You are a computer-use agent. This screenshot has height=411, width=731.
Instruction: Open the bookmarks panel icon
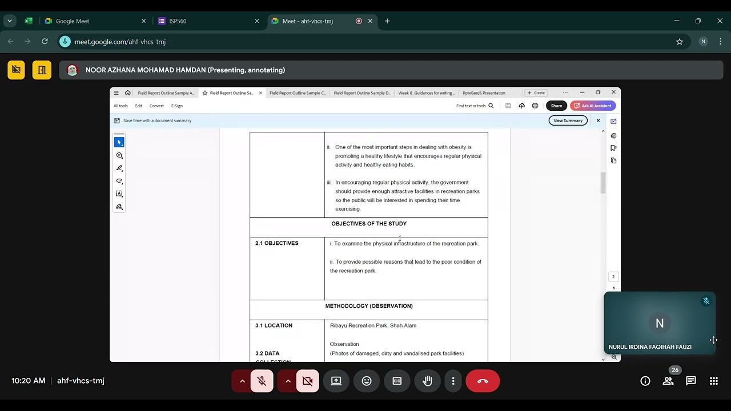(x=613, y=148)
